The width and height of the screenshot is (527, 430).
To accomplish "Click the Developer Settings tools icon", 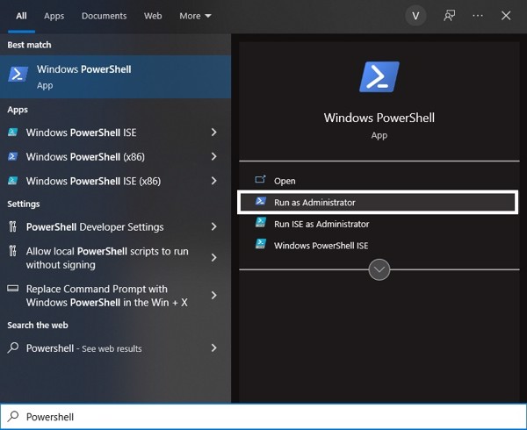I will point(13,226).
